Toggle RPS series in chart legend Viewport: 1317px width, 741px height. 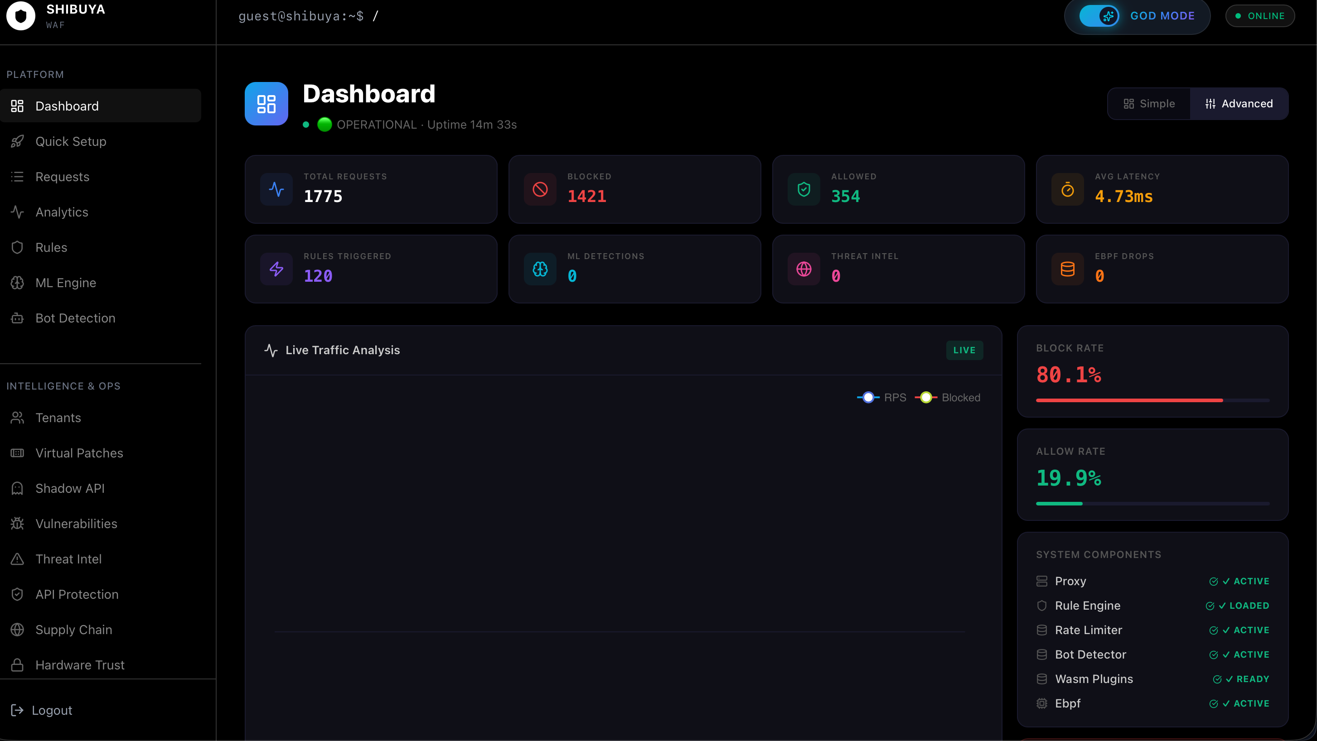881,398
